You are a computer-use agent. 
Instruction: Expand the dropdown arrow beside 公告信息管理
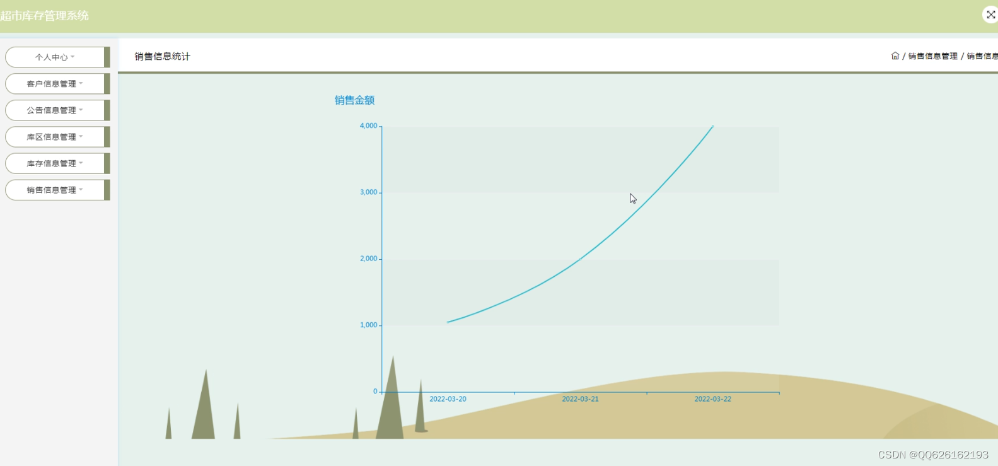81,110
